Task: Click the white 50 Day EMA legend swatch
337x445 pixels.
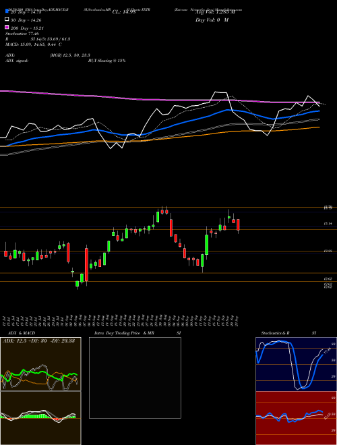Action: tap(7, 20)
